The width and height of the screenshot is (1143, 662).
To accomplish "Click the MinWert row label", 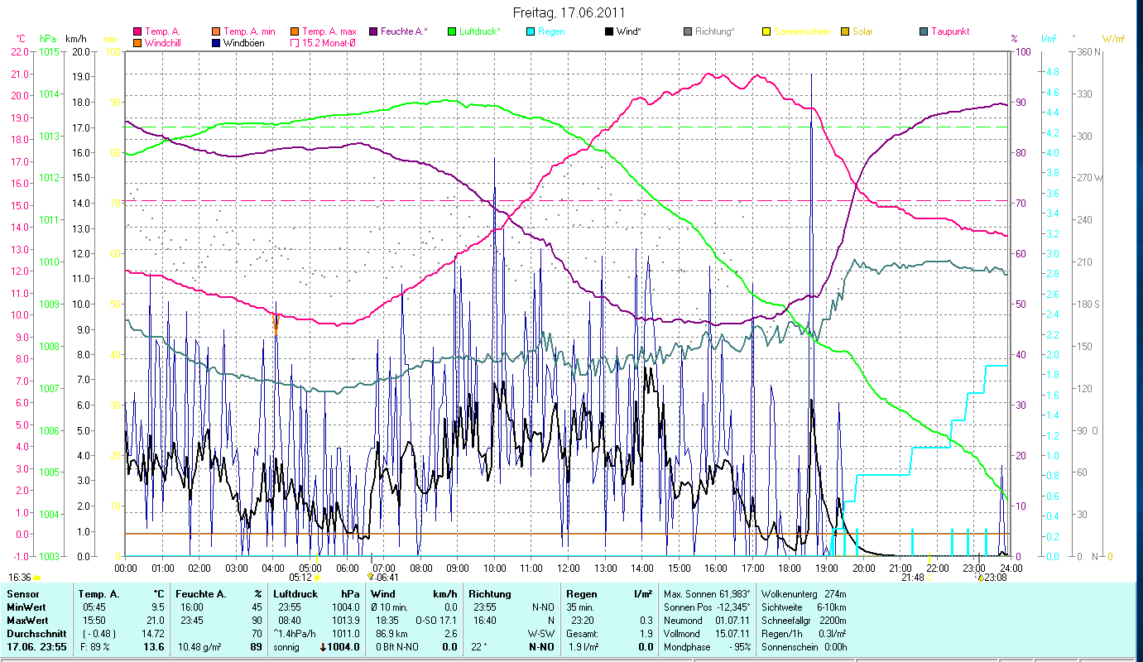I will click(26, 607).
